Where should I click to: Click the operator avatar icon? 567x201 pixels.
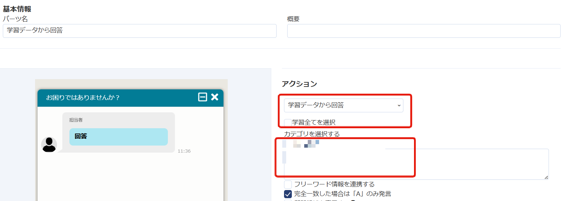pos(49,144)
